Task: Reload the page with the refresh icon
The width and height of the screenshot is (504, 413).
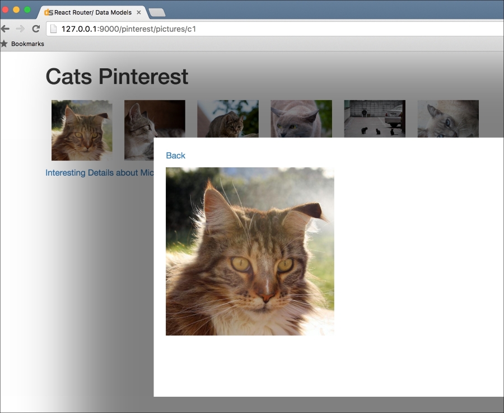Action: coord(36,29)
